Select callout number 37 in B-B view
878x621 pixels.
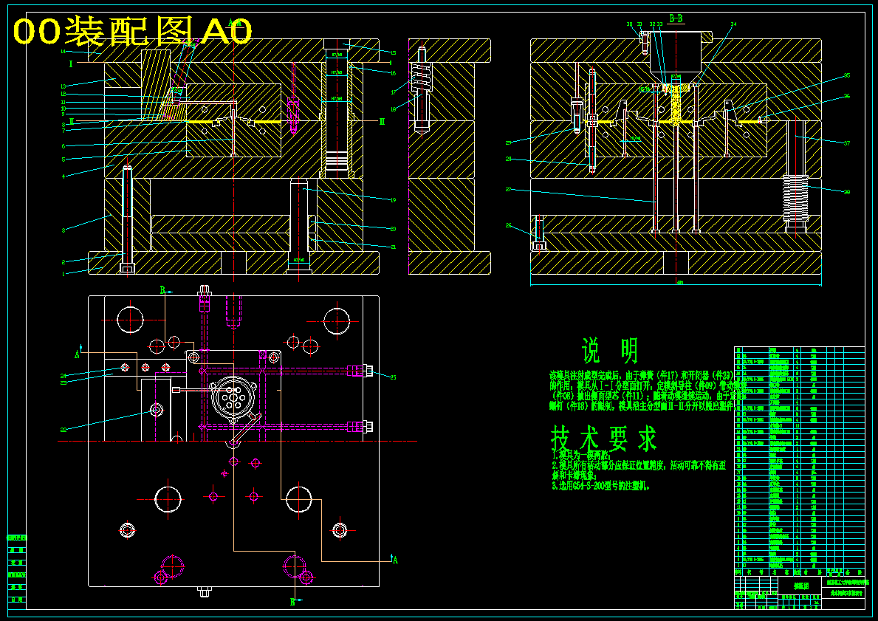[x=847, y=143]
